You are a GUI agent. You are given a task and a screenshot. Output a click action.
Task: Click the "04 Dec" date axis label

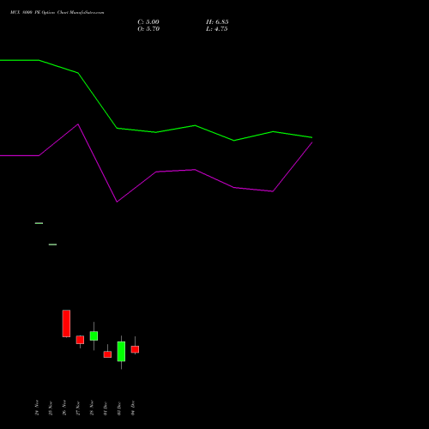tap(133, 408)
